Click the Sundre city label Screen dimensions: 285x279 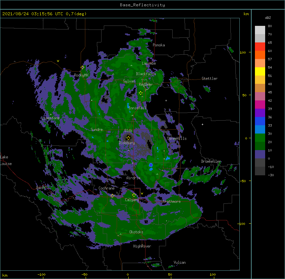97,130
